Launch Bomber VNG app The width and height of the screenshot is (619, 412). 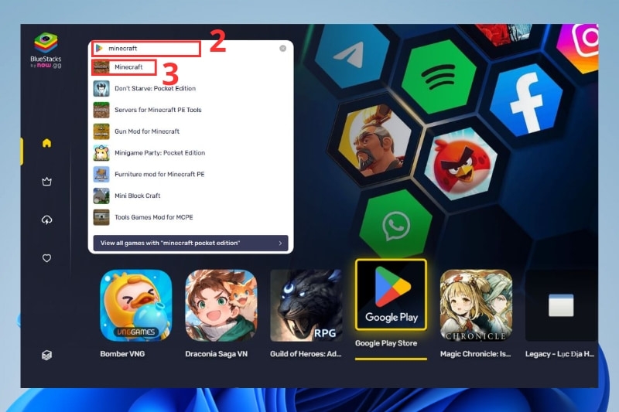136,305
